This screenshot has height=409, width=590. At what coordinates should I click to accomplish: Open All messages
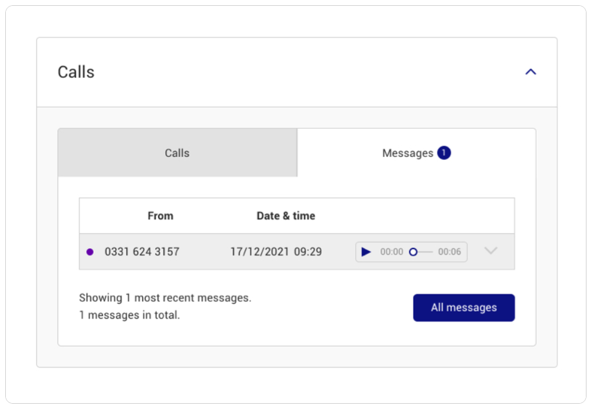click(x=464, y=308)
